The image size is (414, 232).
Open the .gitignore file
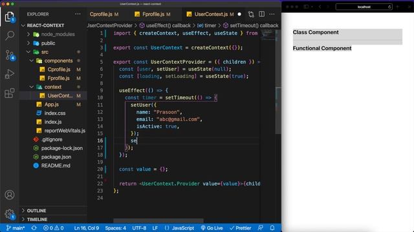(x=52, y=140)
